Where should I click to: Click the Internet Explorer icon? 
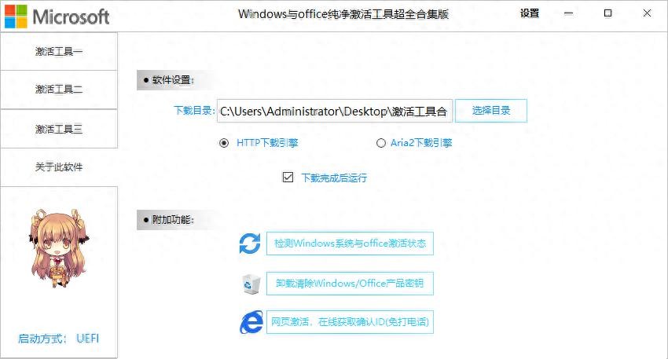(250, 322)
